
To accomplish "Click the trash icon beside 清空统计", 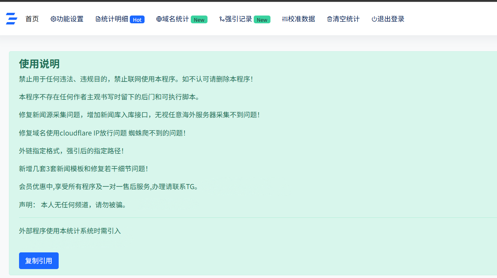I will tap(330, 19).
